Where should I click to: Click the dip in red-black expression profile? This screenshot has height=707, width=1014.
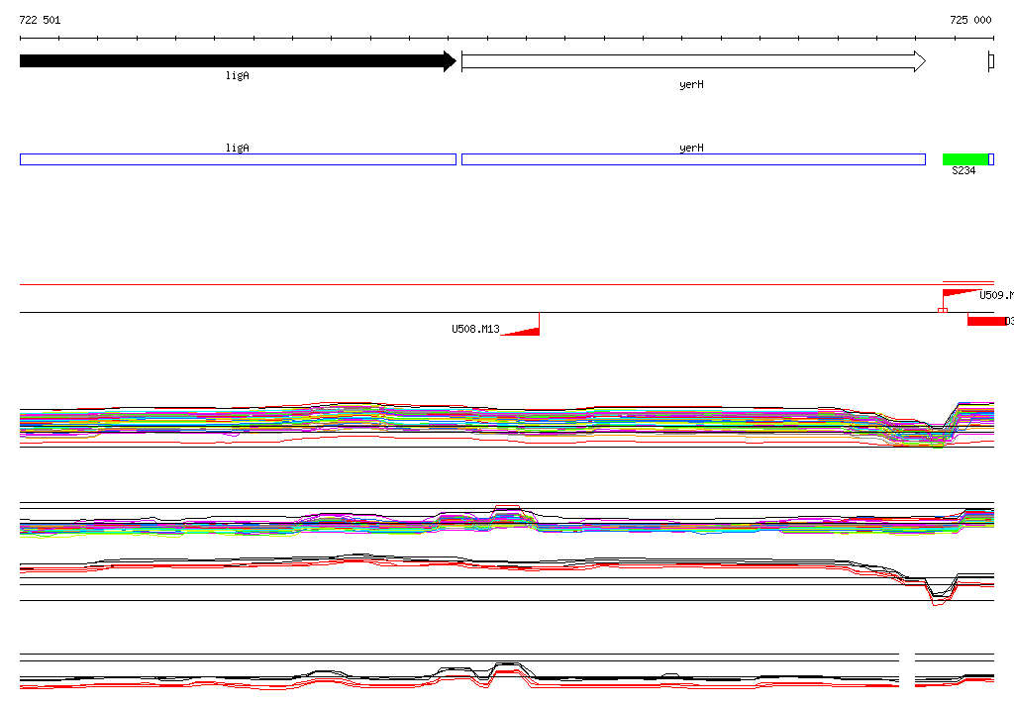click(x=937, y=597)
